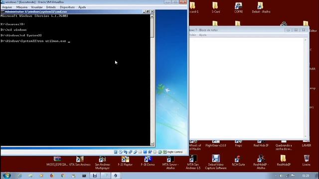The width and height of the screenshot is (319, 179).
Task: Click the cmd.exe title bar system icon
Action: [x=2, y=12]
